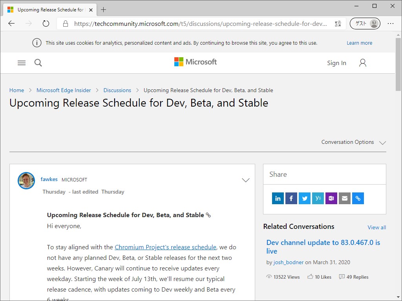Click Sign In

(336, 63)
